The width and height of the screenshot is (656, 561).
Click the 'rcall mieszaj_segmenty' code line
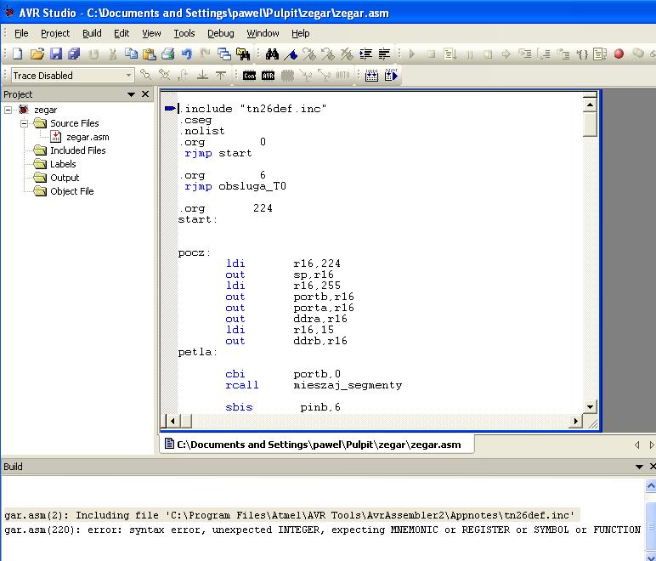(x=314, y=385)
